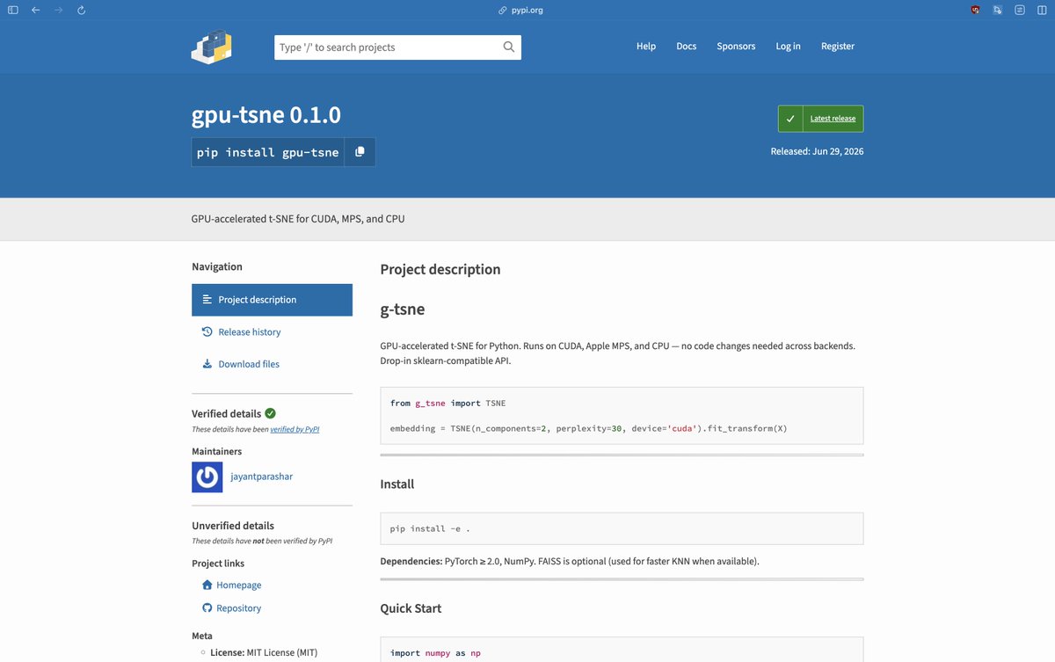
Task: Open Sponsors in the header
Action: (736, 47)
